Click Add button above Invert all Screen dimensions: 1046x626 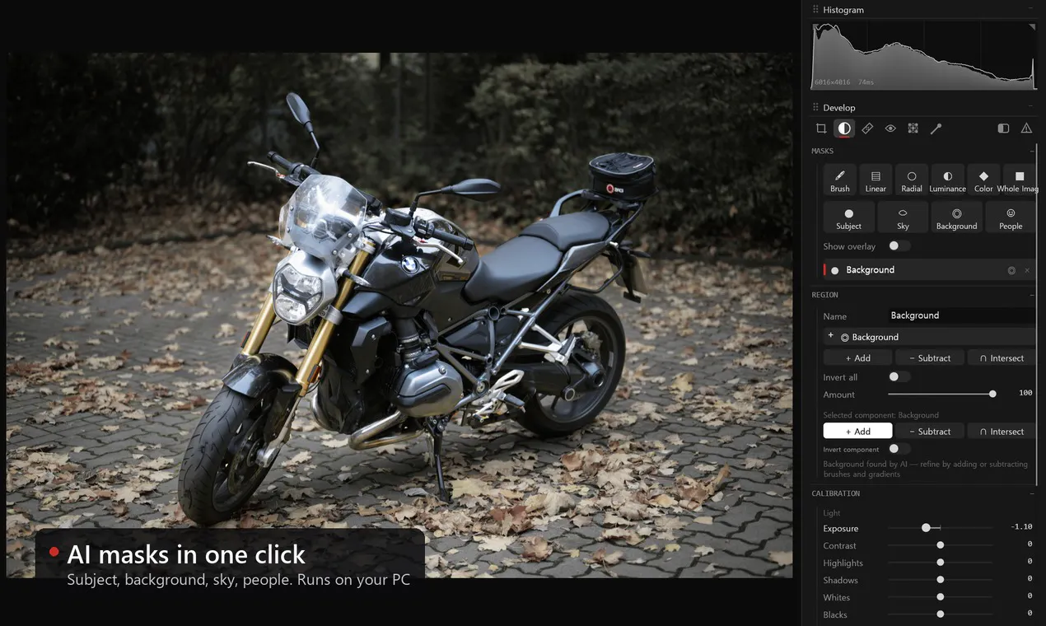pyautogui.click(x=857, y=358)
